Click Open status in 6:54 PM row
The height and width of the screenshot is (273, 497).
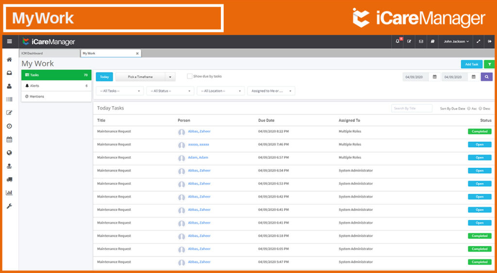(x=480, y=171)
